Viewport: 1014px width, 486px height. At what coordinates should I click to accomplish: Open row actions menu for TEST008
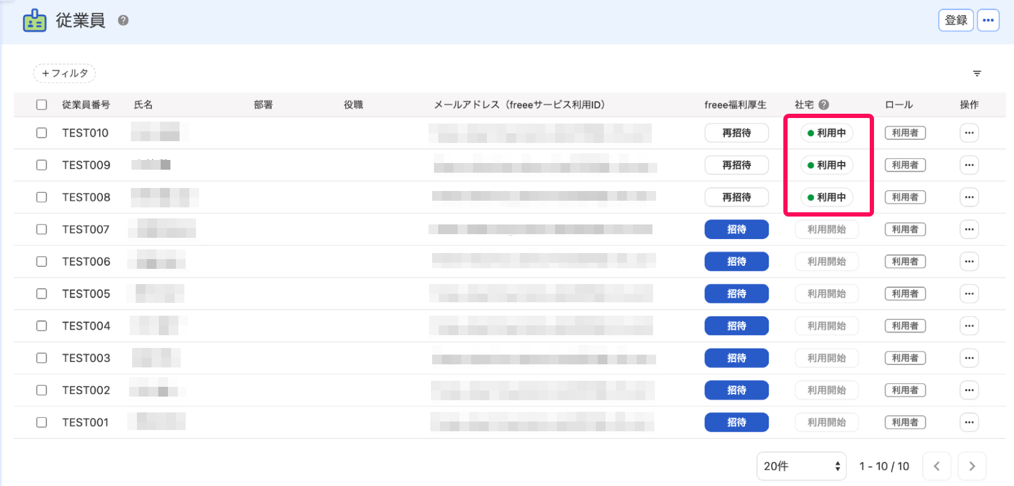(970, 197)
